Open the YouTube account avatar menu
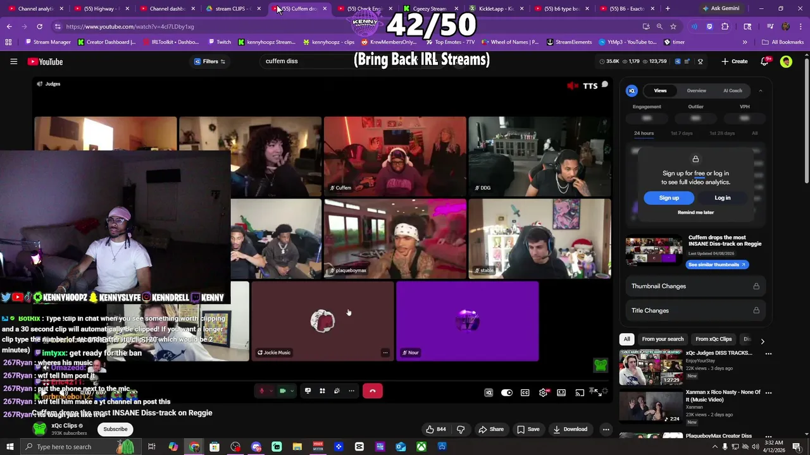Viewport: 810px width, 455px height. click(x=786, y=61)
